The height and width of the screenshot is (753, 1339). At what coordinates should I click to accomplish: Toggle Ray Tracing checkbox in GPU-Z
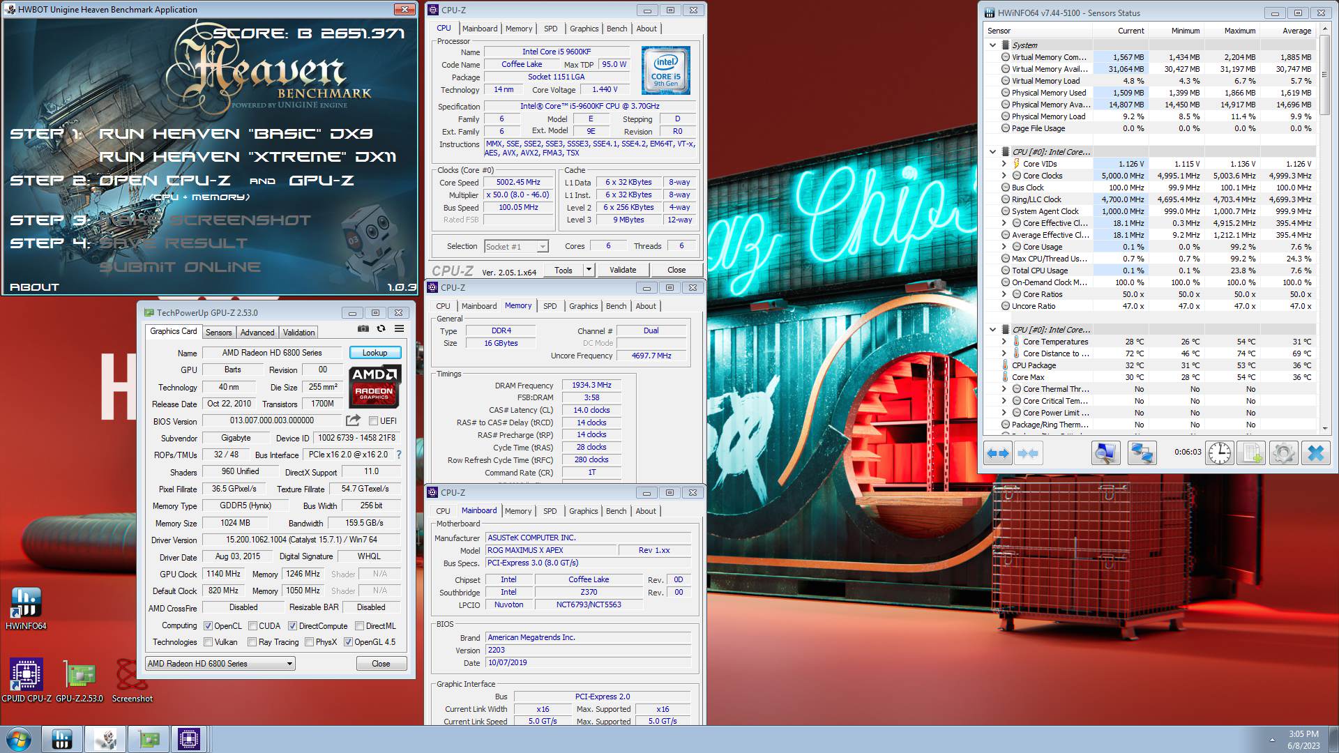click(252, 642)
